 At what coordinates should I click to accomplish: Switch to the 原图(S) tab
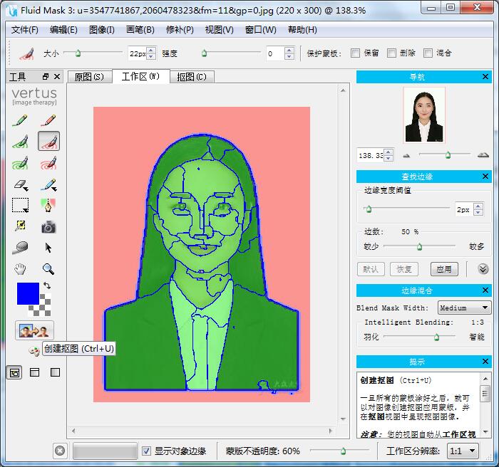coord(89,77)
